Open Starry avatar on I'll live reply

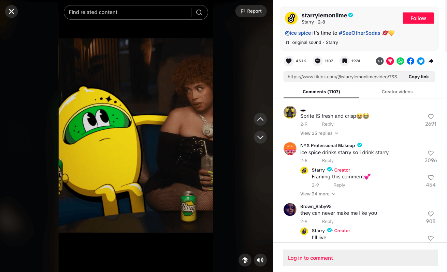(304, 231)
